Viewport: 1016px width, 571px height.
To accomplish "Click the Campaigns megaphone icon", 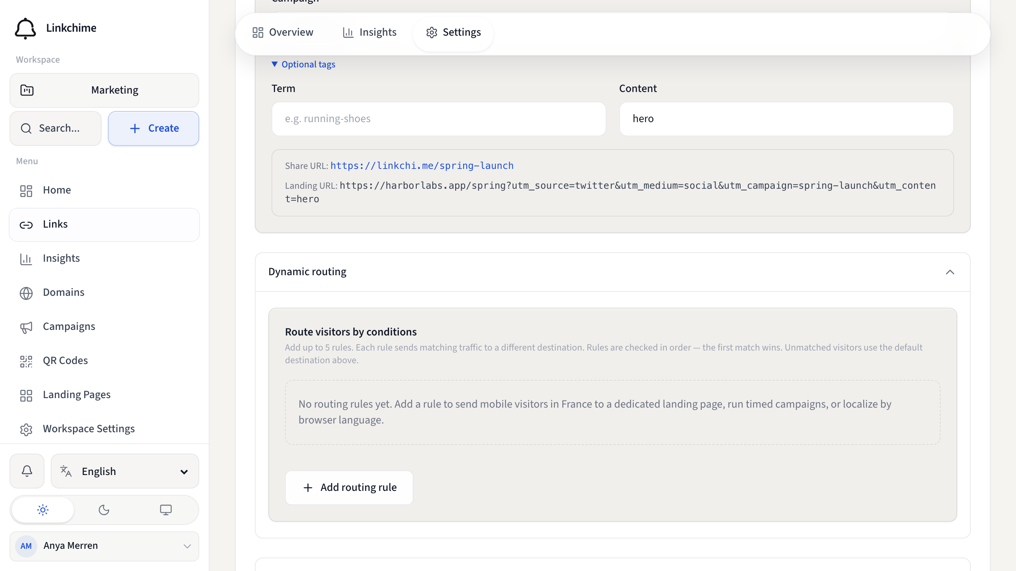I will point(26,327).
